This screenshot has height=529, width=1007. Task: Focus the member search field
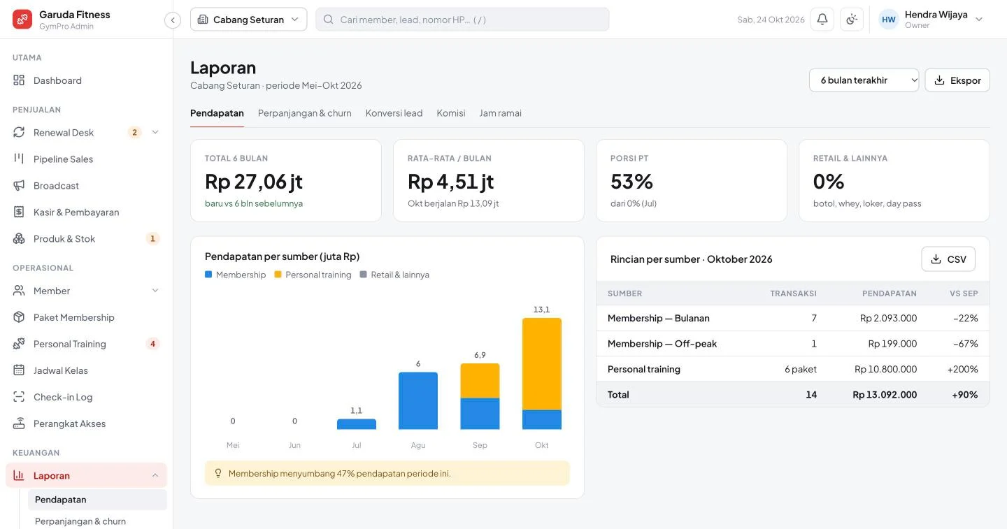pyautogui.click(x=462, y=20)
